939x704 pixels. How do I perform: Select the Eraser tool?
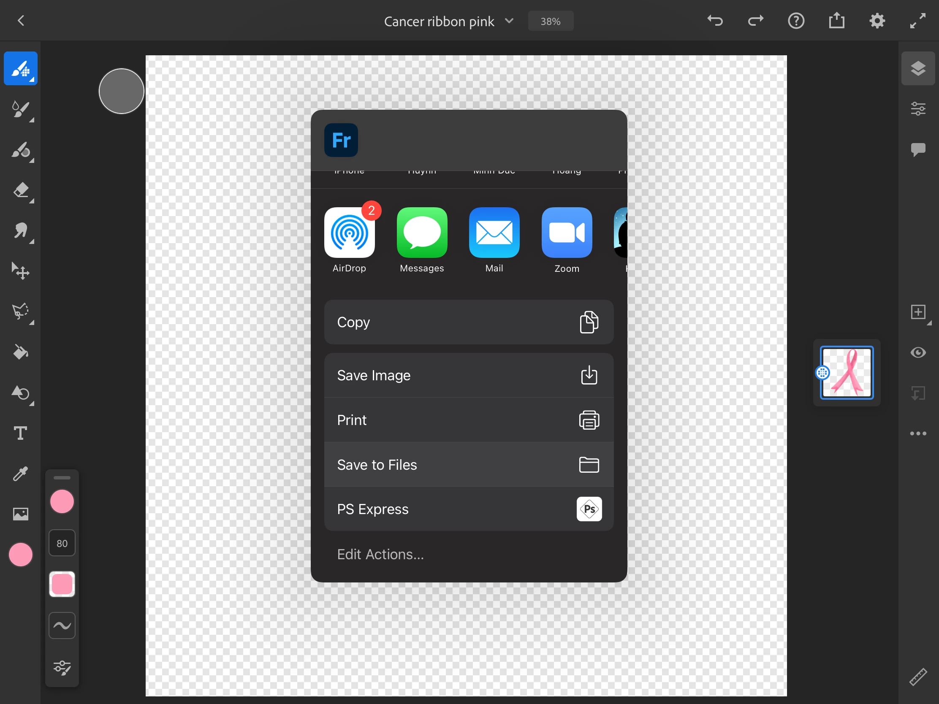click(20, 190)
